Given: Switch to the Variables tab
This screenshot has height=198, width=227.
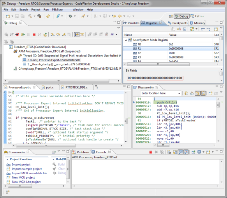Looking at the screenshot, I should (132, 23).
